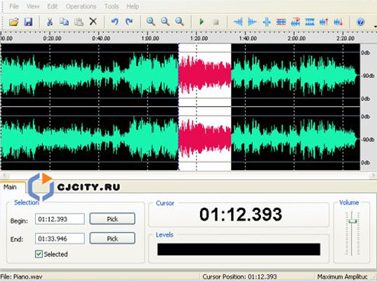Click the blue waveform icon with center line
This screenshot has width=377, height=281.
(267, 22)
